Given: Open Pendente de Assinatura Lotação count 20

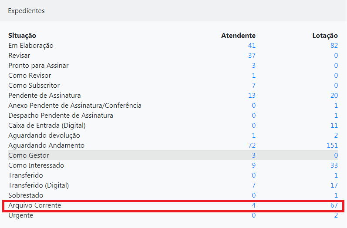Looking at the screenshot, I should (334, 96).
